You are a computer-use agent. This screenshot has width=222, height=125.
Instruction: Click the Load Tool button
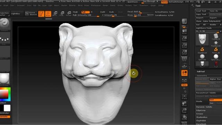[x=202, y=11]
